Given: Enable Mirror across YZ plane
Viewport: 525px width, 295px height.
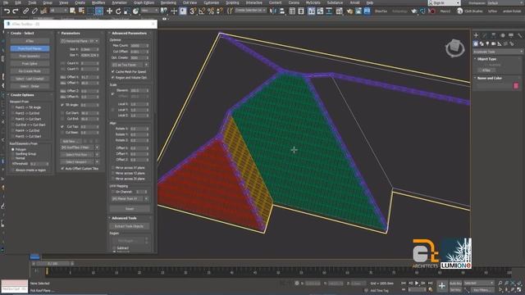Looking at the screenshot, I should (x=113, y=173).
